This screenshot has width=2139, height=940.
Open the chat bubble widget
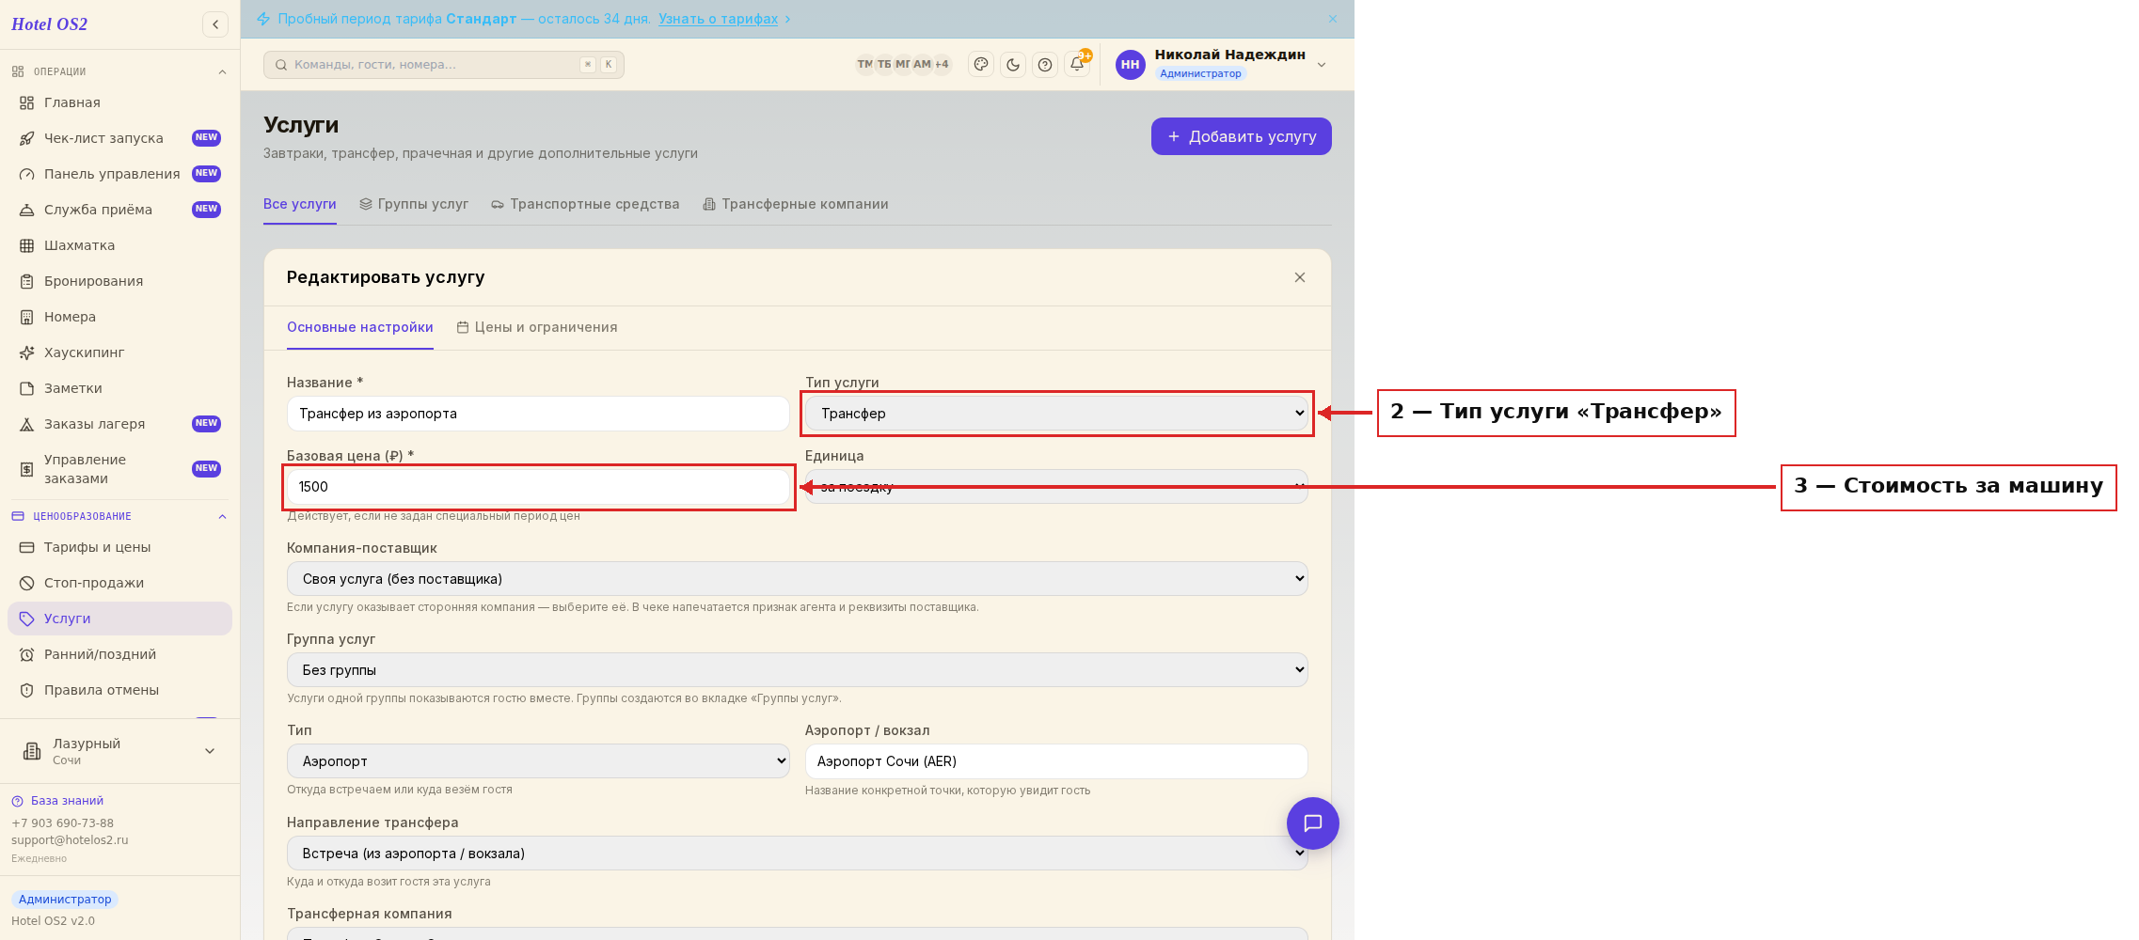[x=1312, y=823]
